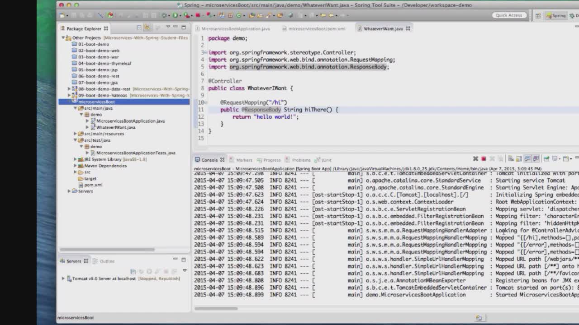Expand the 09-boot-demo-hateoas project
The height and width of the screenshot is (325, 579).
click(69, 95)
